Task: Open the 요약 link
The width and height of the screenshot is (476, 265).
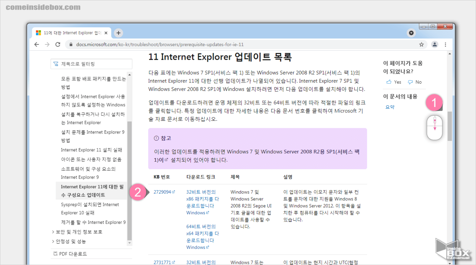Action: tap(390, 107)
